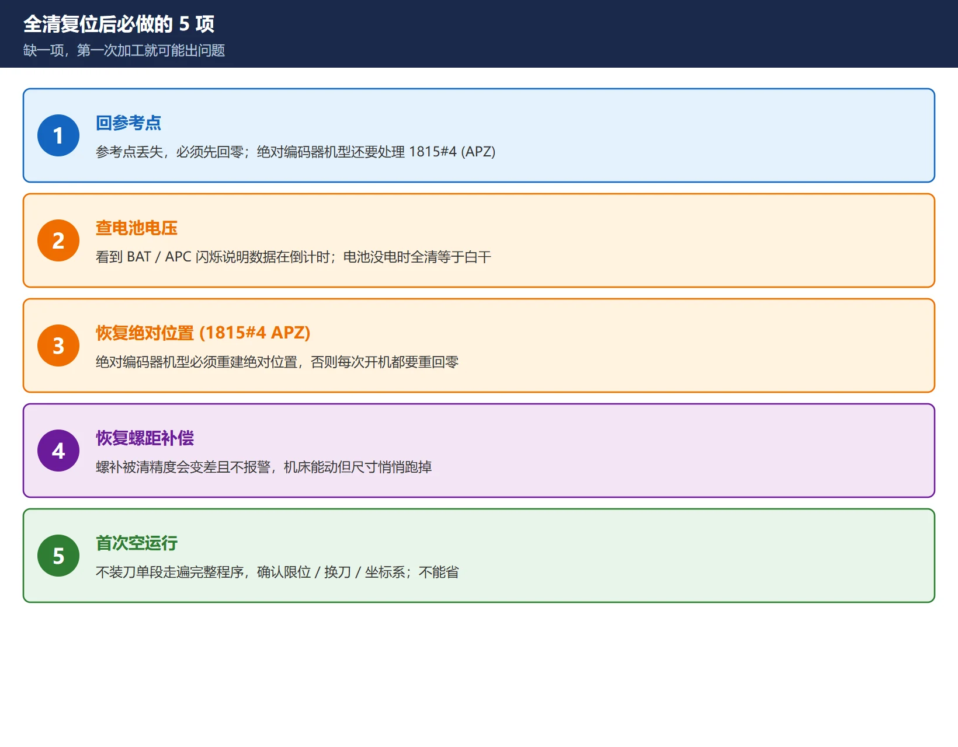
Task: Select the heading 查电池电压
Action: click(137, 228)
